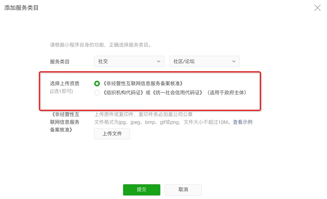Click the 服务类目 field label

tap(60, 62)
